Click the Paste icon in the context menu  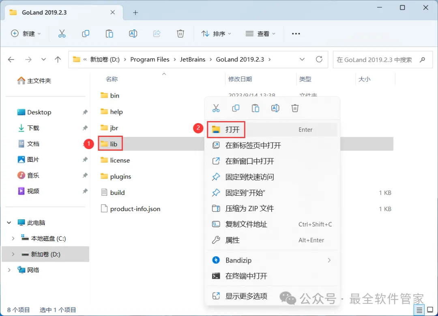[255, 108]
